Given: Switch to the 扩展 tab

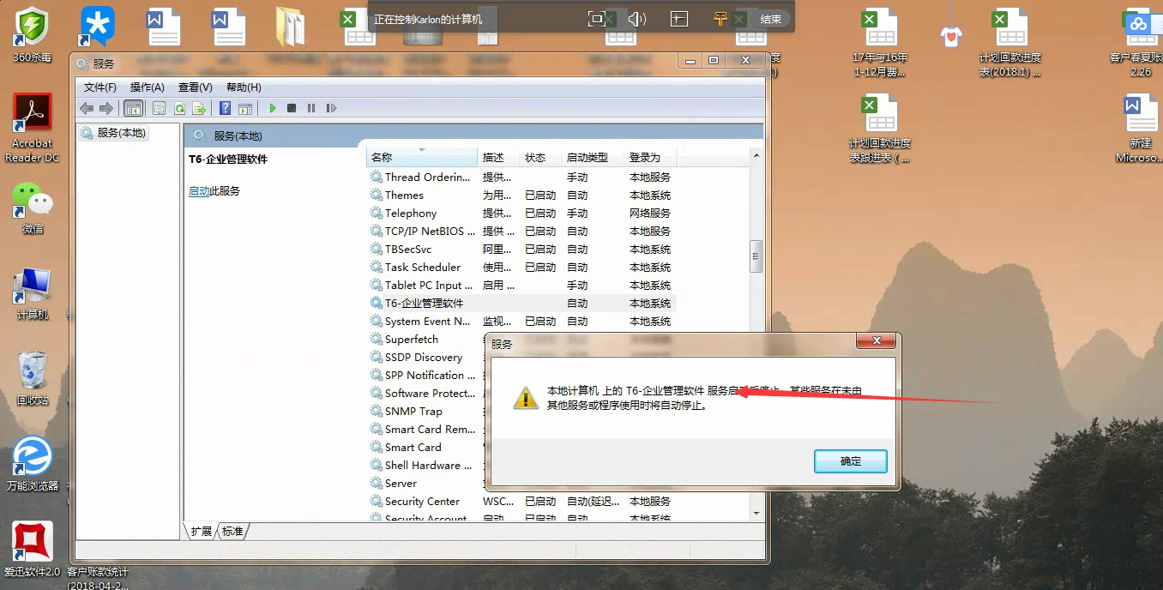Looking at the screenshot, I should click(201, 532).
